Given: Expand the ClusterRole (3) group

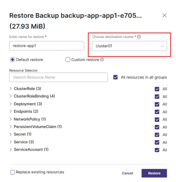Looking at the screenshot, I should (x=11, y=89).
